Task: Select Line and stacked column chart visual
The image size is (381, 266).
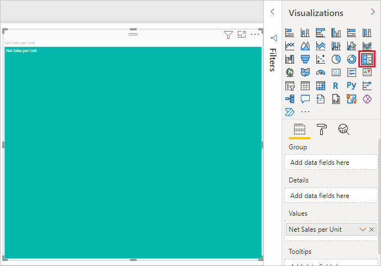Action: click(x=336, y=46)
